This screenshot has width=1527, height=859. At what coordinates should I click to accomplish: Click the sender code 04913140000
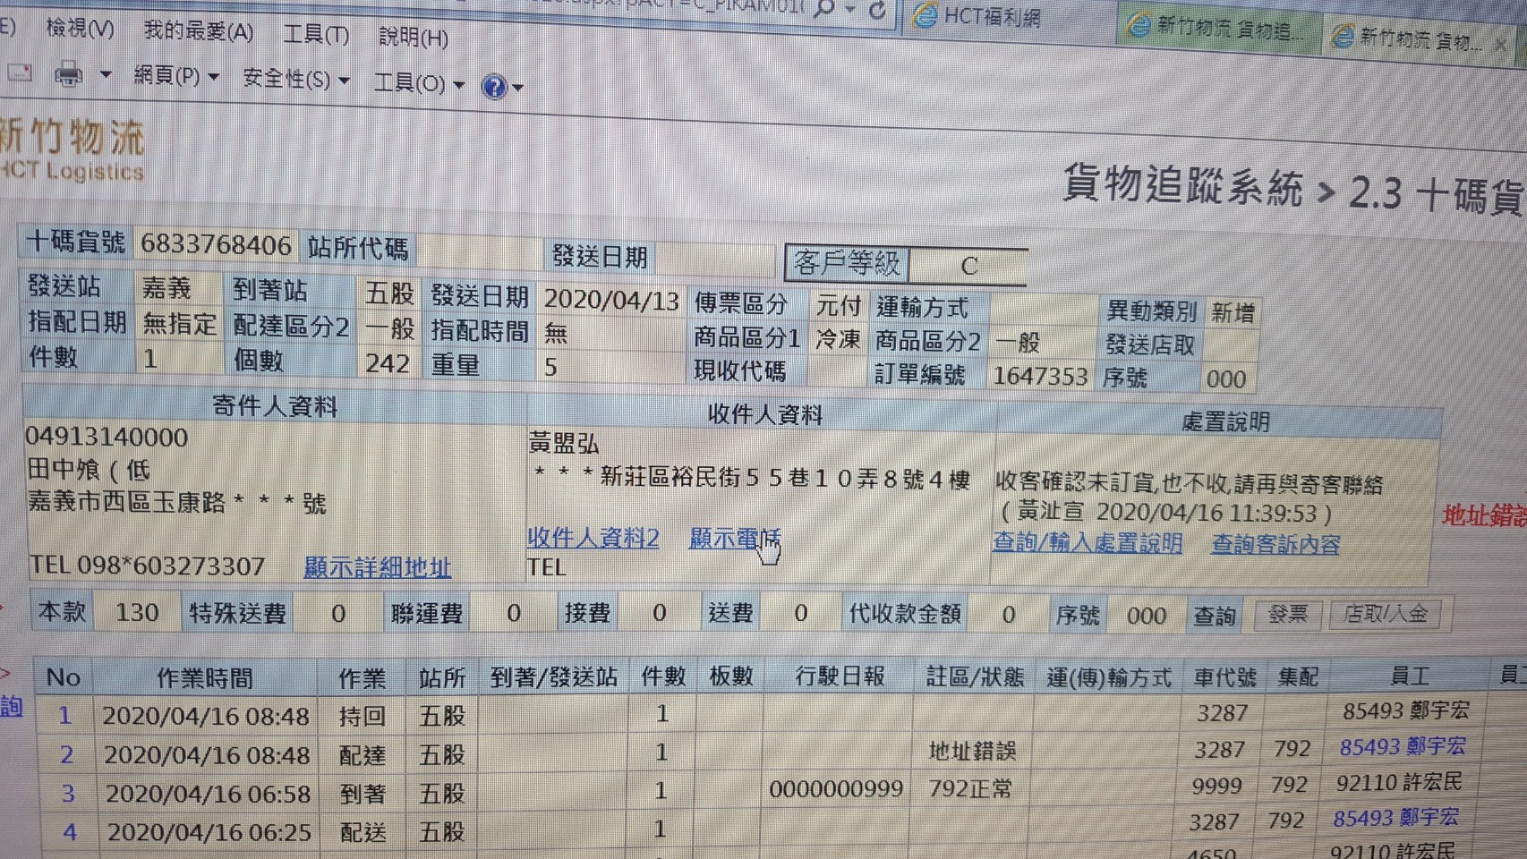pos(107,438)
